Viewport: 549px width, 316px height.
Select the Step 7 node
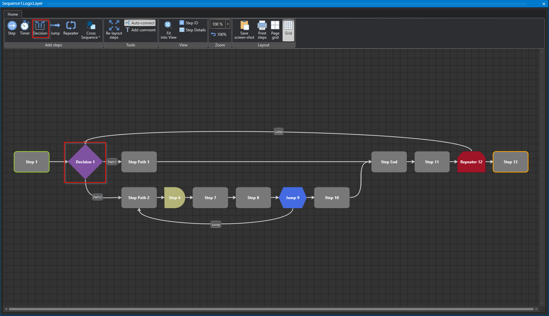coord(210,198)
